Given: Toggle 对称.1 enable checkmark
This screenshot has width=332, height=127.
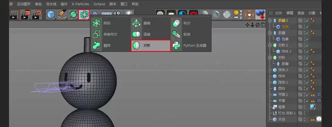Looking at the screenshot, I should point(307,45).
